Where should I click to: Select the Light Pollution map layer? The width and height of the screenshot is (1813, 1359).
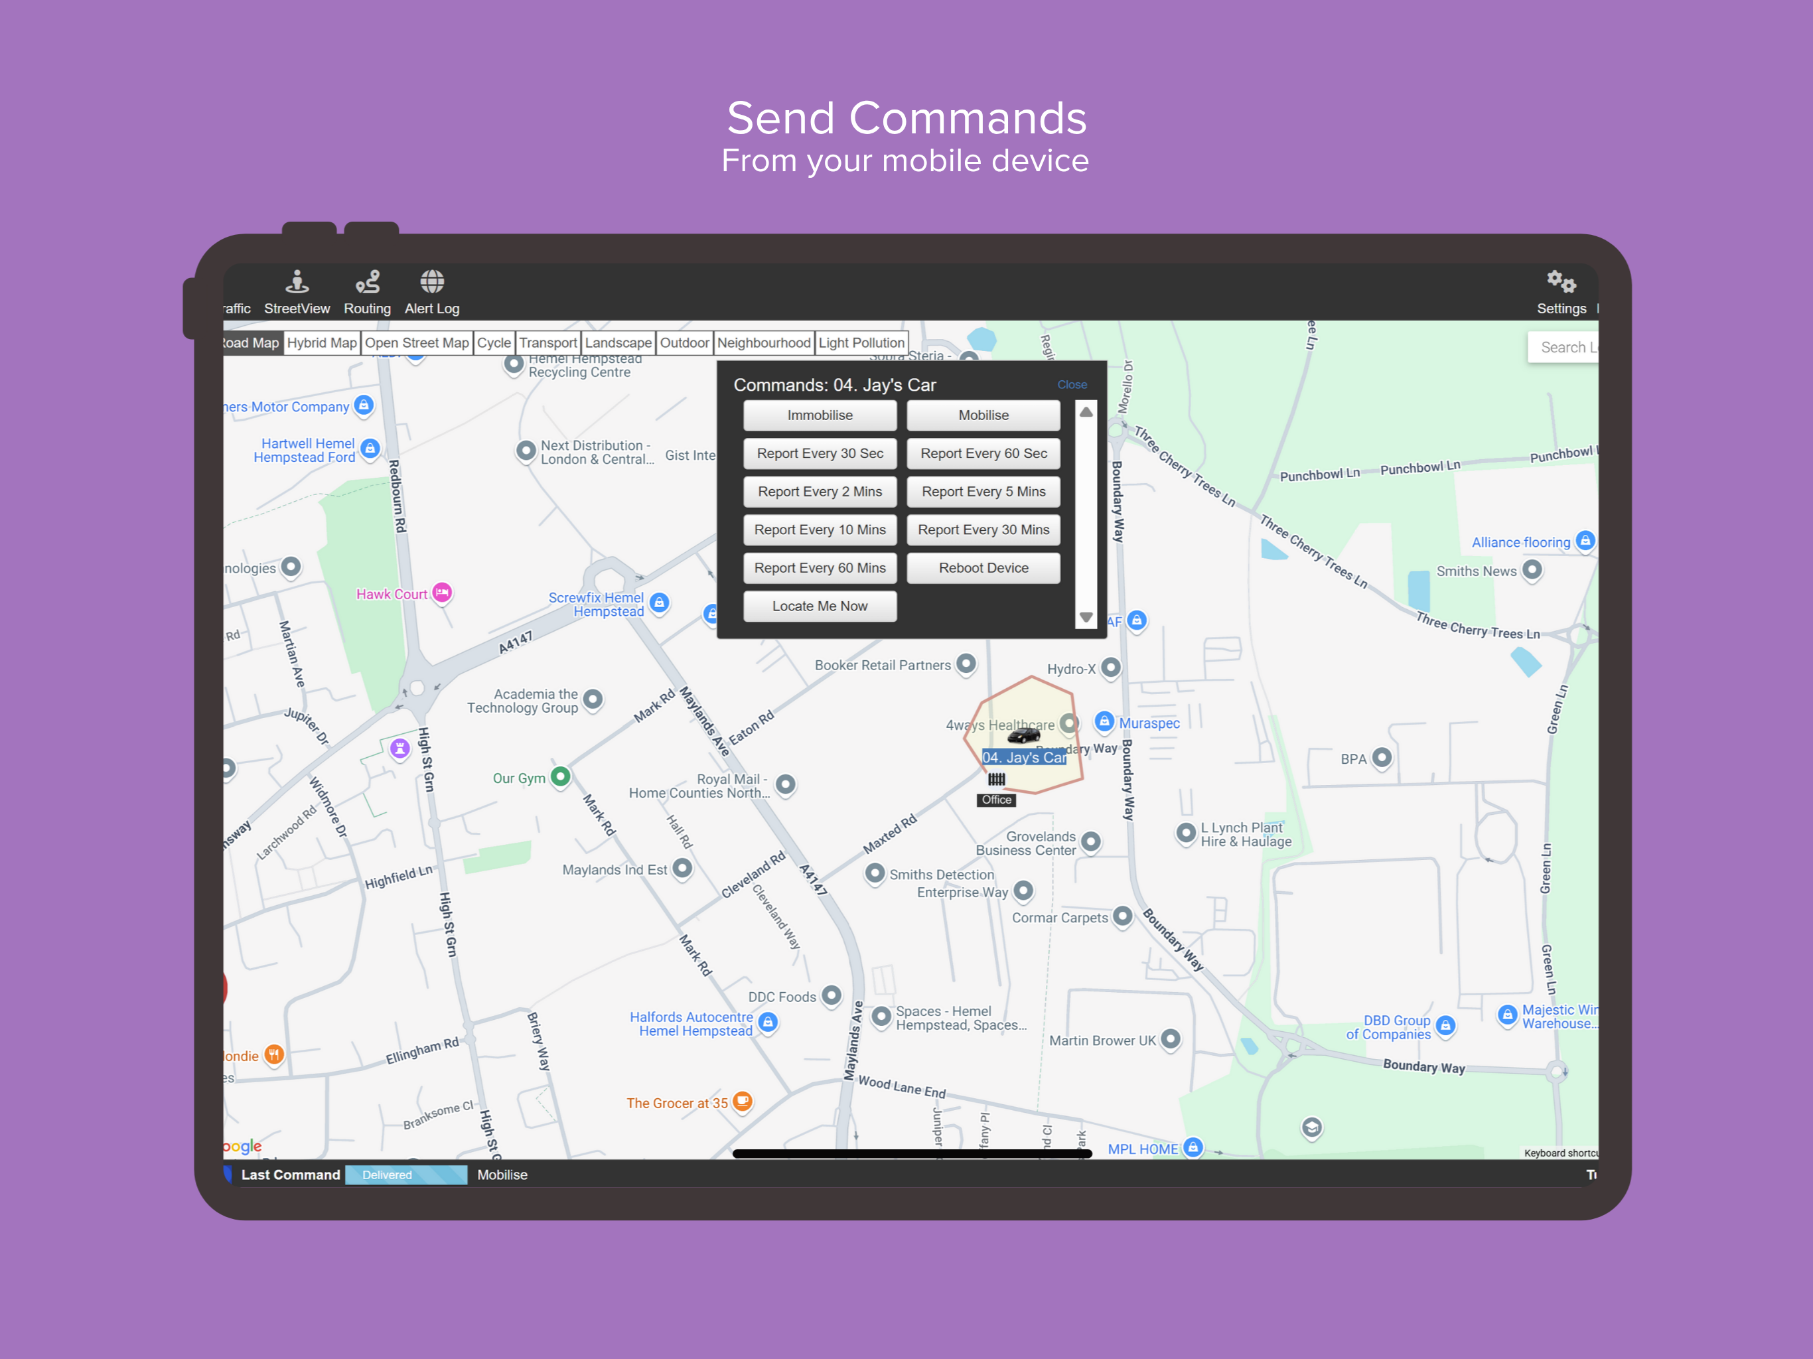pos(861,342)
